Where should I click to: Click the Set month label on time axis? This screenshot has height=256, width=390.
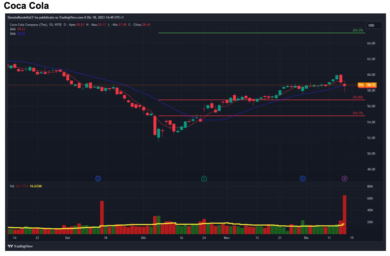pos(67,238)
